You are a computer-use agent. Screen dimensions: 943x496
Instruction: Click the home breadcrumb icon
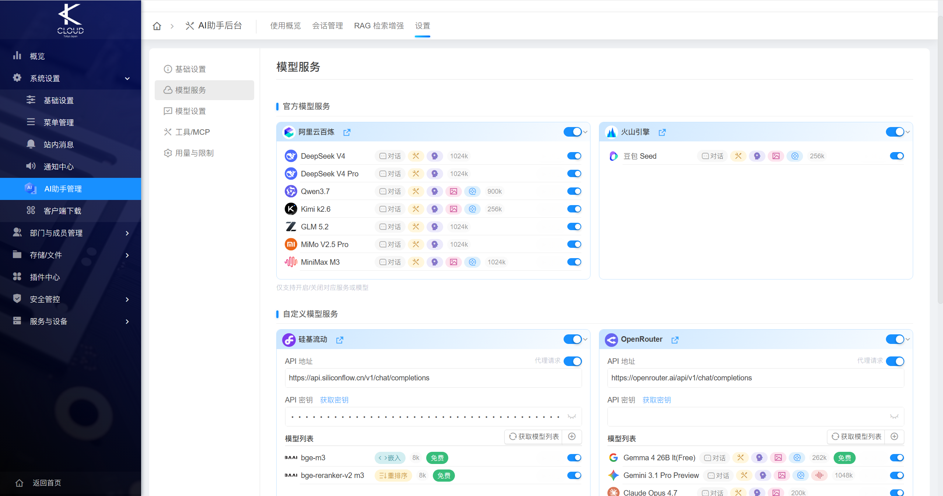[x=157, y=26]
